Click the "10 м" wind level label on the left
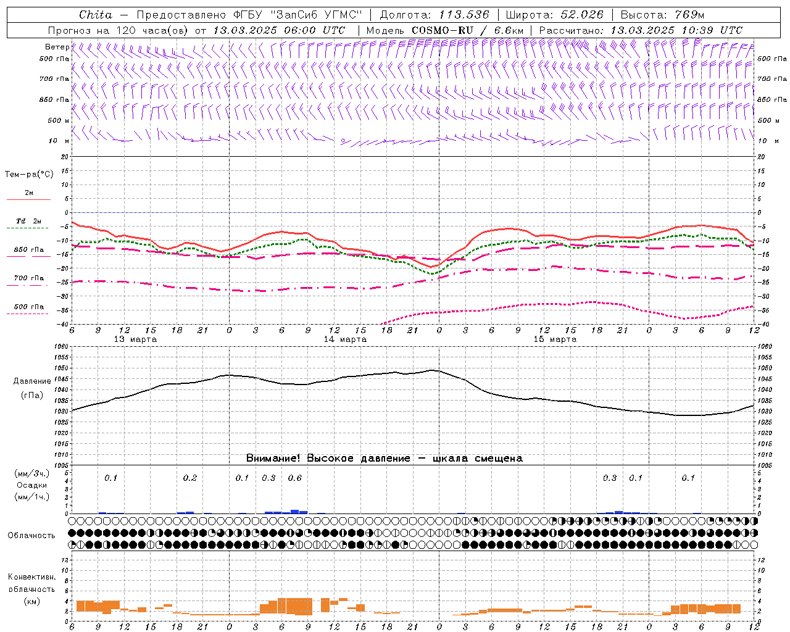 pyautogui.click(x=59, y=141)
